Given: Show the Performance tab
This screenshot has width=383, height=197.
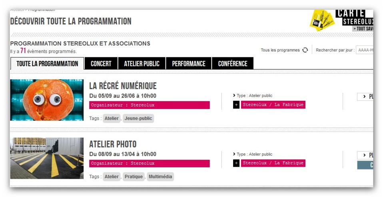Looking at the screenshot, I should coord(189,64).
